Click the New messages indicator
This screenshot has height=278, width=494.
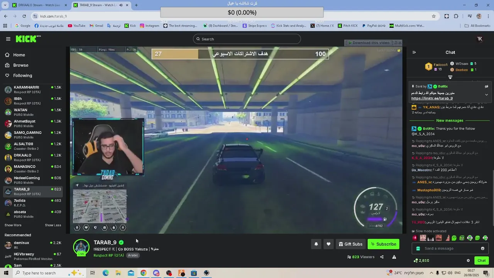click(x=450, y=120)
